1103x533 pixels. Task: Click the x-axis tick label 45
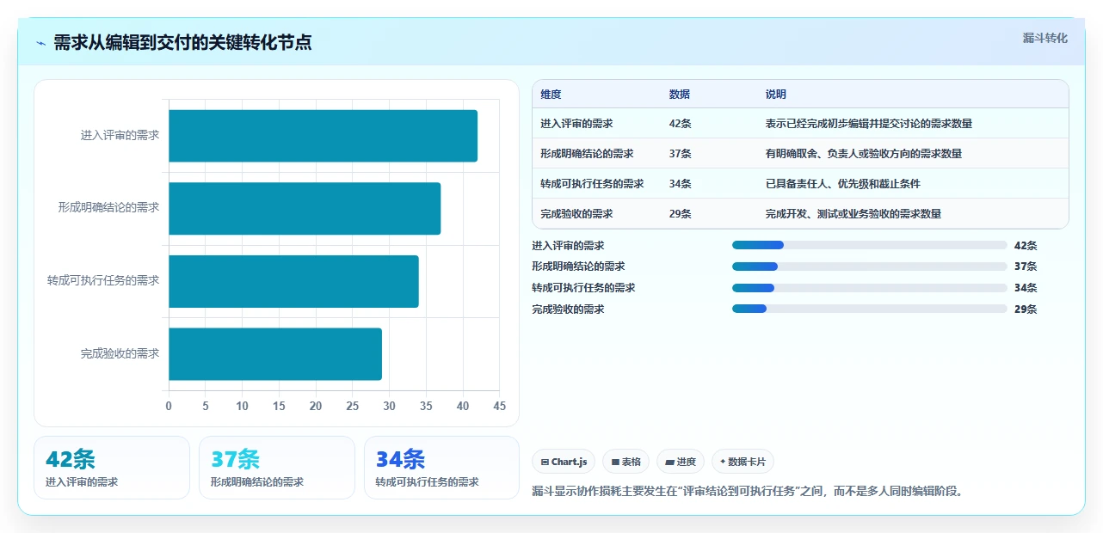499,406
